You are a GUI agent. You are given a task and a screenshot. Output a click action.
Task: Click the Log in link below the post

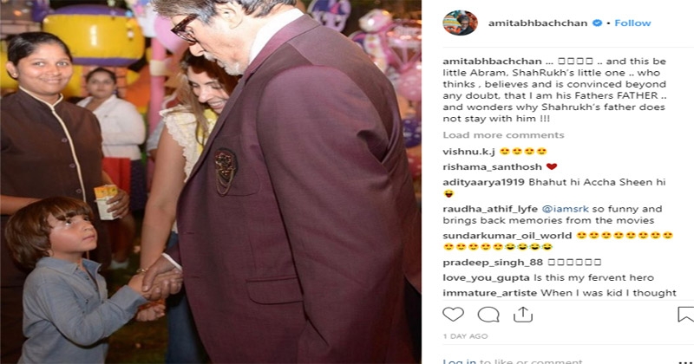[460, 361]
